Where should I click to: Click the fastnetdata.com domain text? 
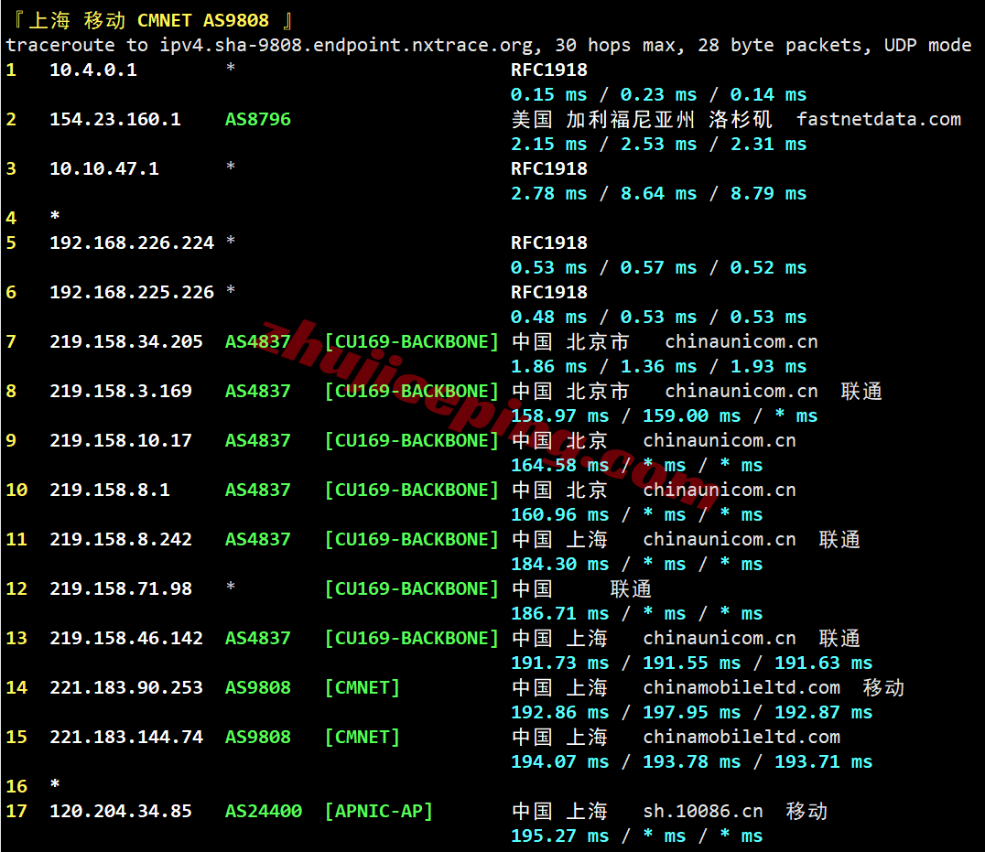[x=879, y=119]
